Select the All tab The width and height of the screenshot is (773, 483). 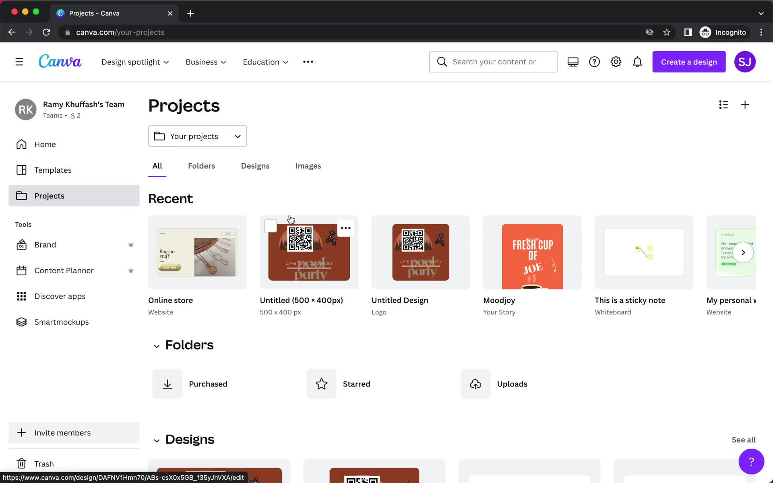(x=157, y=166)
